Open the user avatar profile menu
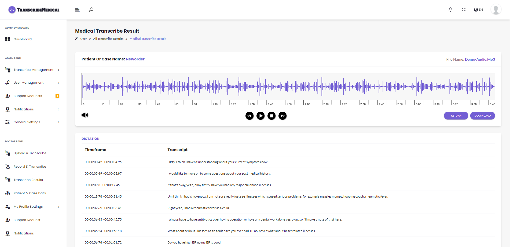 pyautogui.click(x=496, y=10)
